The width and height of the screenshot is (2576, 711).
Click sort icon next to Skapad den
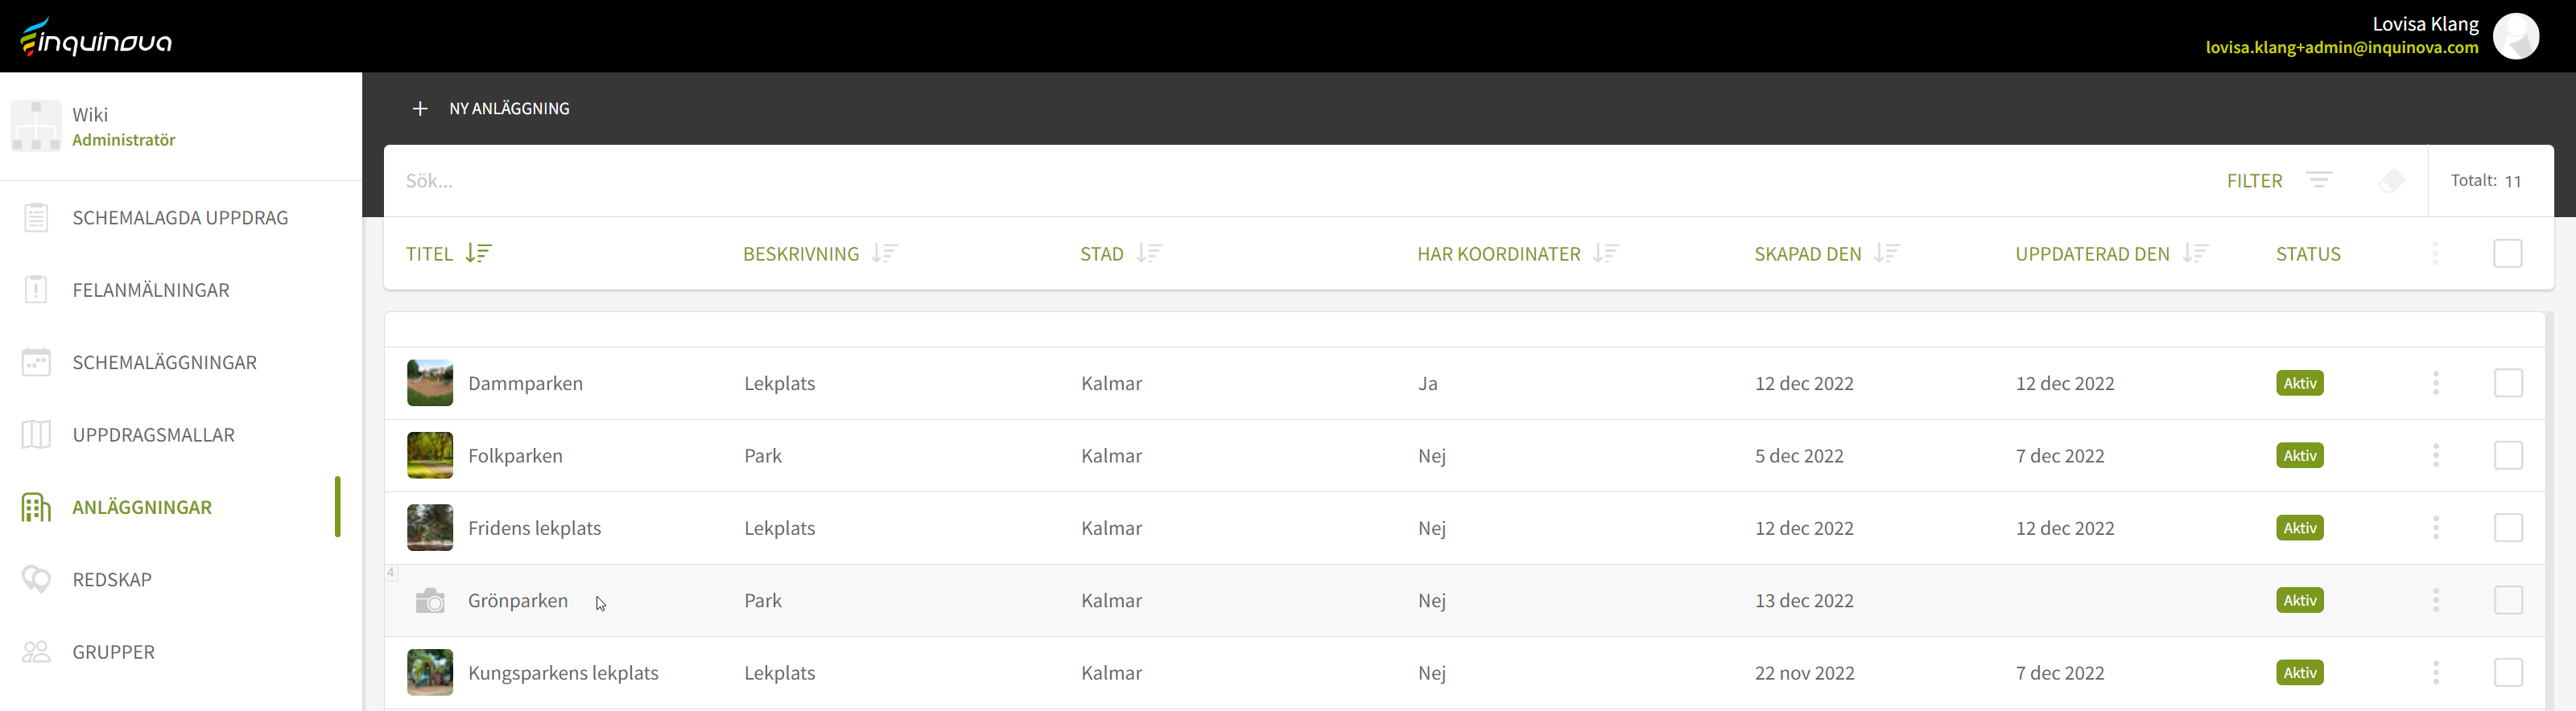[1887, 253]
